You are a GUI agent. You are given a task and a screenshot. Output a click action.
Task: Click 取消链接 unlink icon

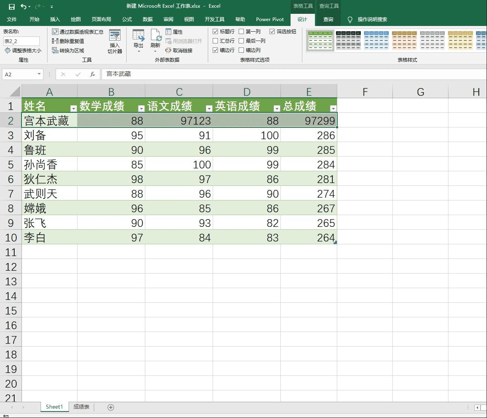179,50
